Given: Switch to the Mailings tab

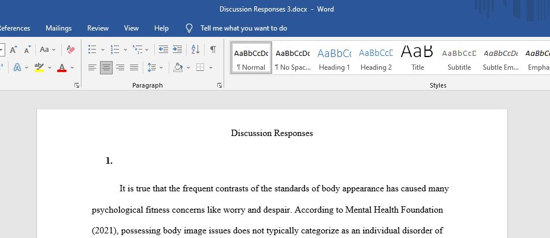Looking at the screenshot, I should (58, 28).
